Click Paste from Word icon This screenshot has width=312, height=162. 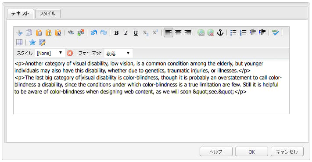pyautogui.click(x=58, y=32)
